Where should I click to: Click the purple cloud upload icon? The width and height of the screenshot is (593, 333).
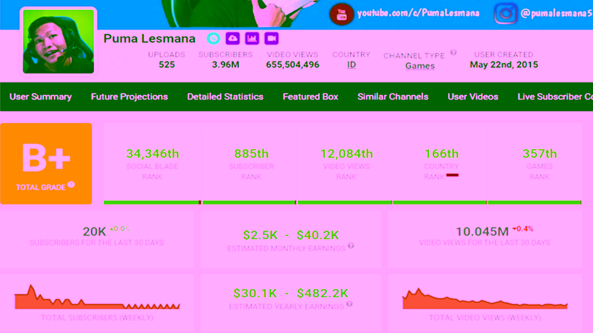click(233, 39)
